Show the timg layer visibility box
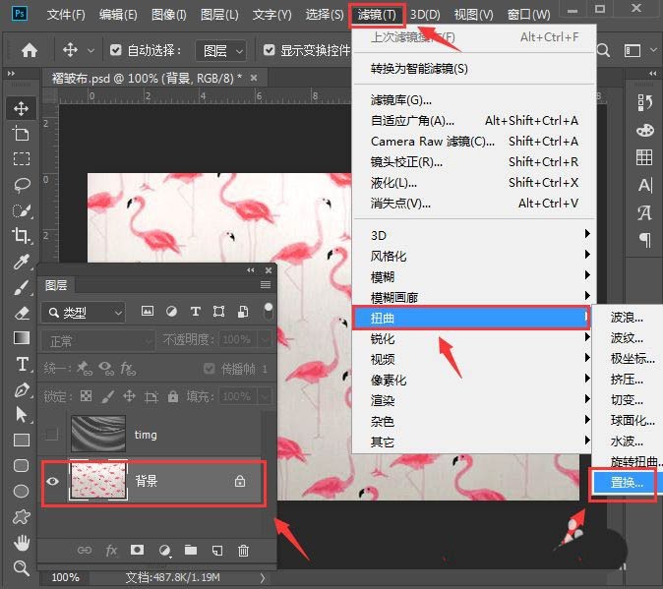 click(51, 434)
